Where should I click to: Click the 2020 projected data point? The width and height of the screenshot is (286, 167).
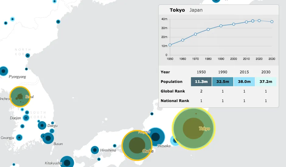click(259, 21)
